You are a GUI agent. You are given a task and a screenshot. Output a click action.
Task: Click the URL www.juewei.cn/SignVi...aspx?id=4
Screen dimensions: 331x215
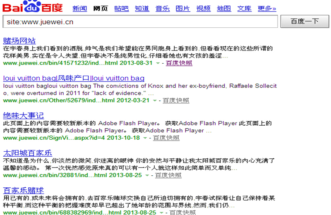pyautogui.click(x=54, y=138)
